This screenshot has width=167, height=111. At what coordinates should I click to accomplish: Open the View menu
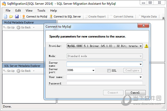click(x=29, y=11)
